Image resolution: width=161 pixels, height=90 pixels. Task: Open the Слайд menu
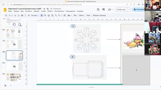(x=43, y=11)
